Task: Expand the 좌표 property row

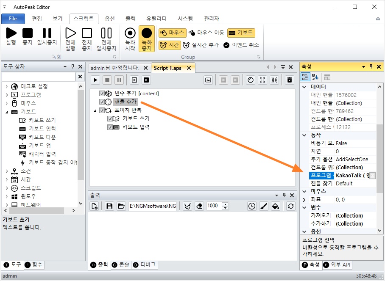Action: tap(304, 200)
